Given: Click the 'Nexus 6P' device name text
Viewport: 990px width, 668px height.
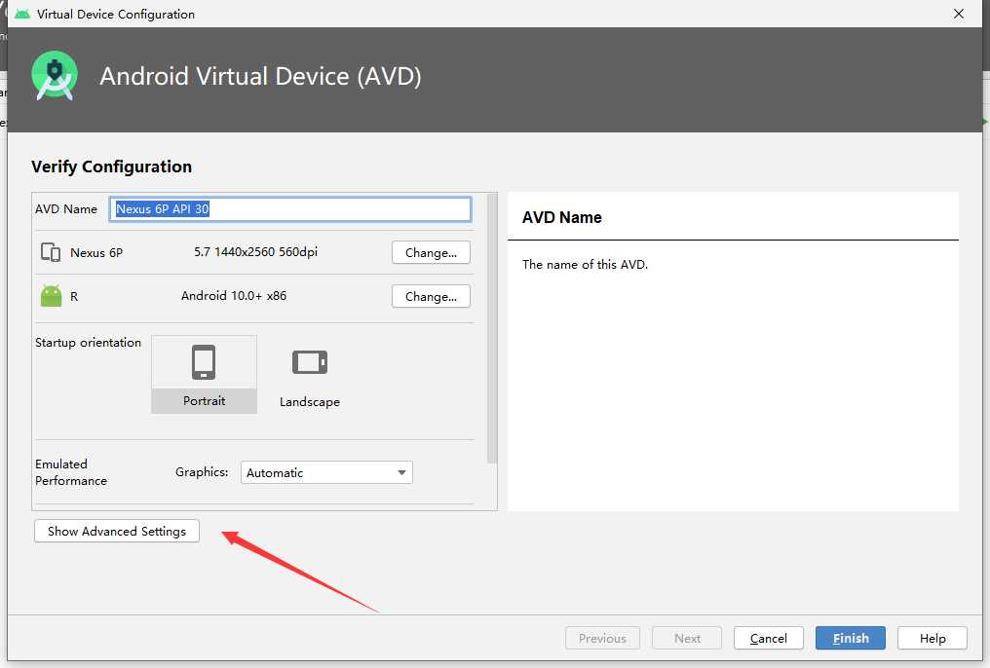Looking at the screenshot, I should coord(96,252).
